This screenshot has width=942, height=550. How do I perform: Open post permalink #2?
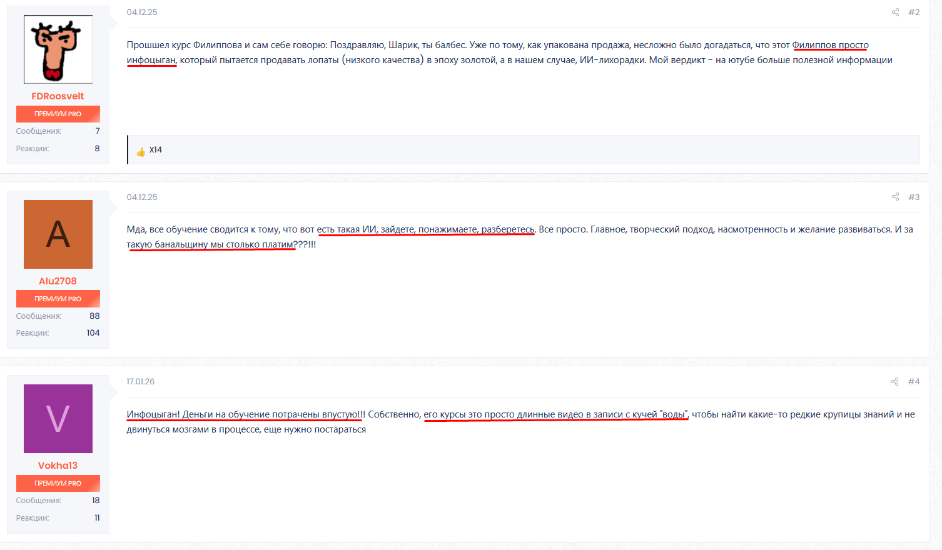[914, 12]
